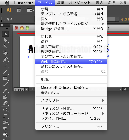Select the Rectangle tool

click(x=5, y=78)
